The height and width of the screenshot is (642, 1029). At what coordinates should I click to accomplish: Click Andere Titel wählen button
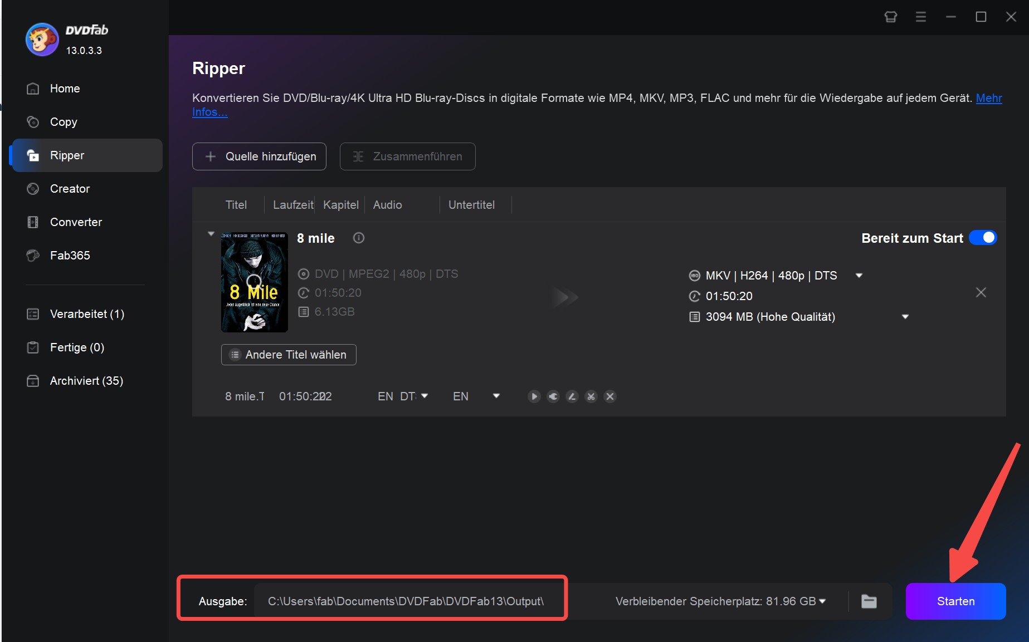(x=289, y=355)
